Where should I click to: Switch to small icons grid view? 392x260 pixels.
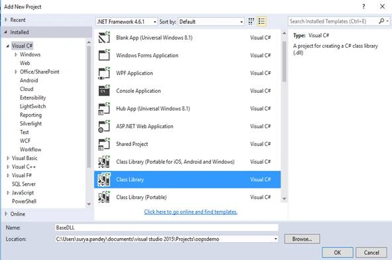click(251, 21)
